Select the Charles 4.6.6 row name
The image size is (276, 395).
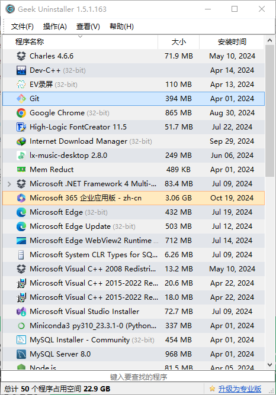[52, 56]
